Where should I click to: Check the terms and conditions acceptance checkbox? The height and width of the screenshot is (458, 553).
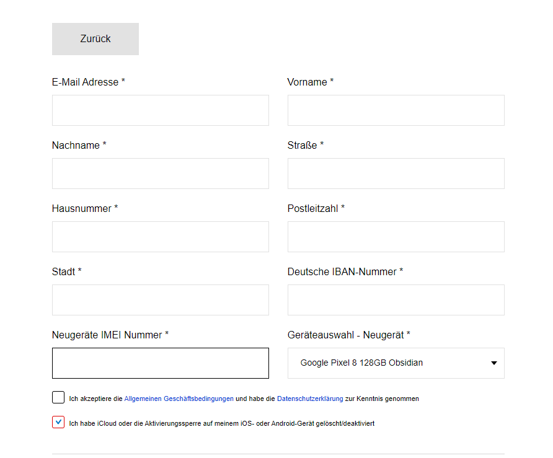tap(58, 397)
